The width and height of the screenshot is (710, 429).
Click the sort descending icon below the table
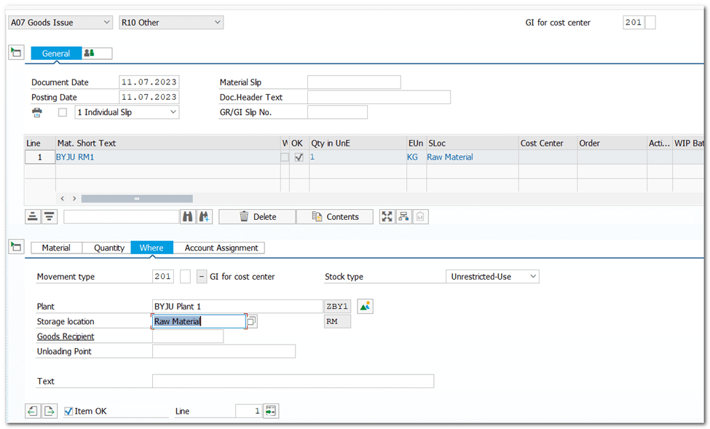pos(49,216)
